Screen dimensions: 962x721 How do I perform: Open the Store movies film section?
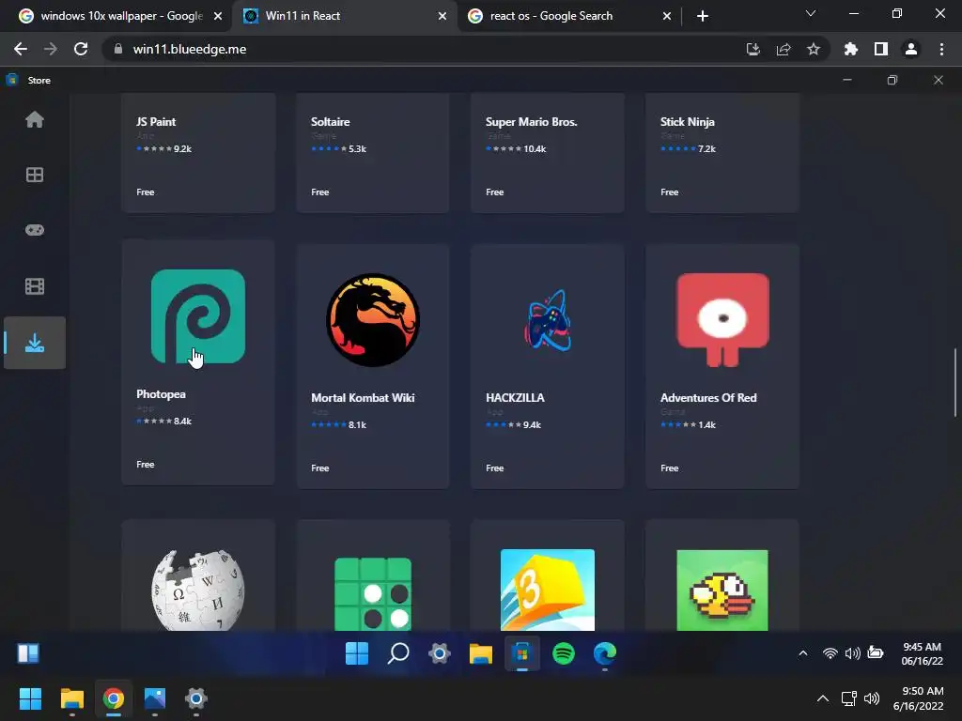(x=35, y=286)
